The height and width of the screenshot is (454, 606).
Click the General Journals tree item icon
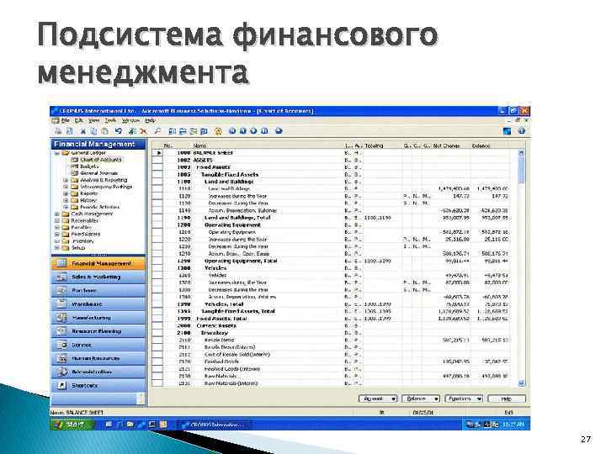[75, 173]
